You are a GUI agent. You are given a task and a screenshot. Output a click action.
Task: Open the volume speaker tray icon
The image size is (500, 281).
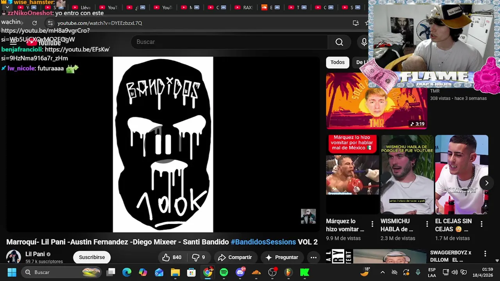454,272
